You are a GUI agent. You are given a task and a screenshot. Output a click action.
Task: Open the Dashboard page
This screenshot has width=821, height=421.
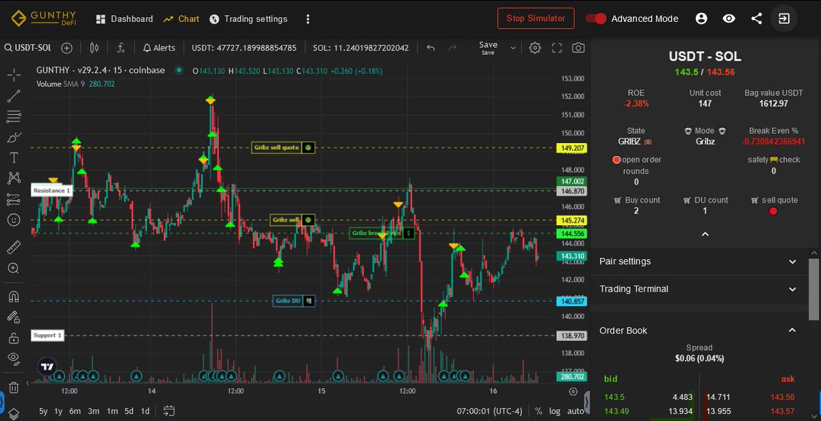coord(124,18)
